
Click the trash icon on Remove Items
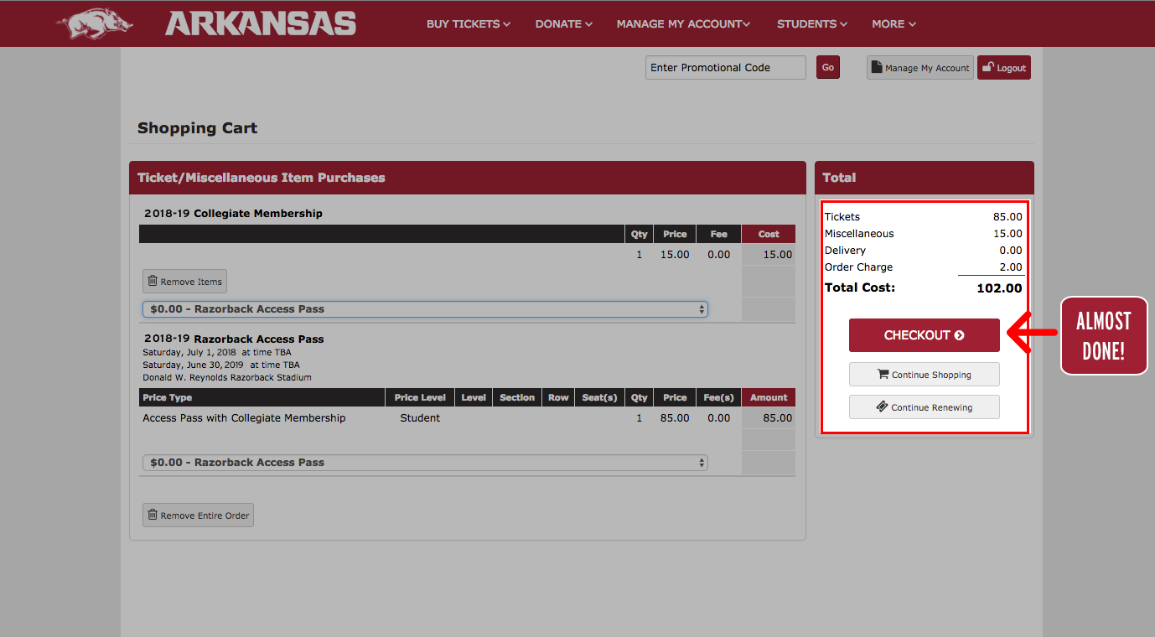click(153, 281)
